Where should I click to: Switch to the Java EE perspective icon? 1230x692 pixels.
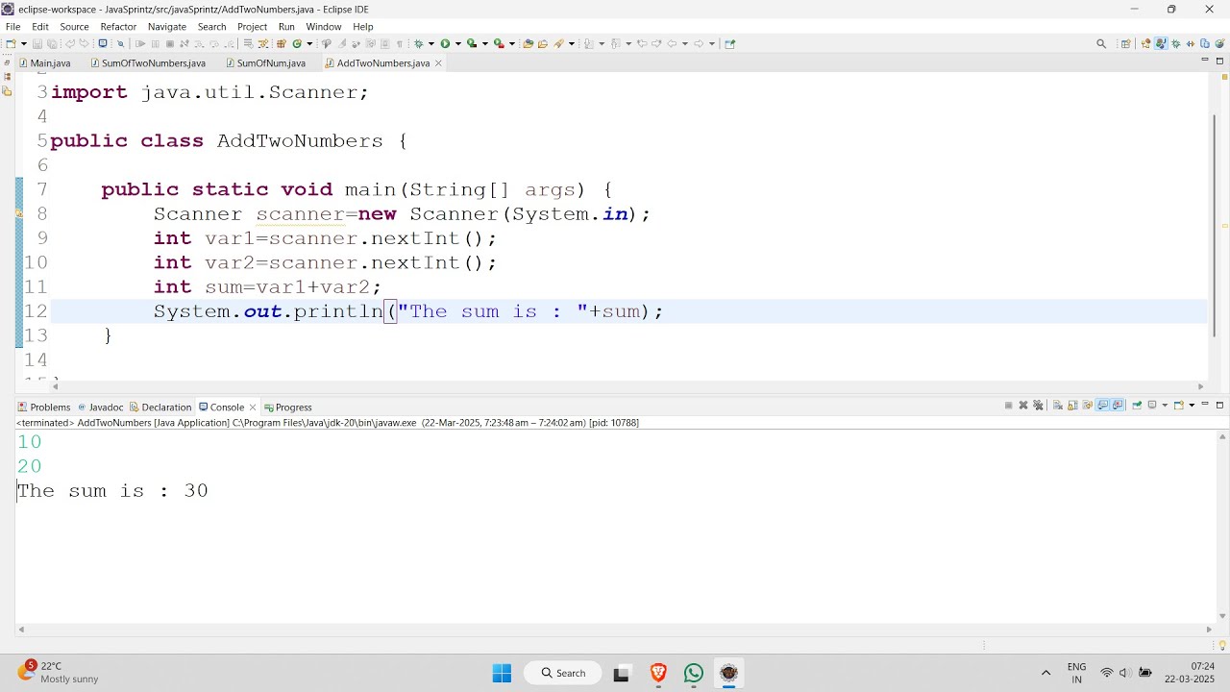point(1145,43)
